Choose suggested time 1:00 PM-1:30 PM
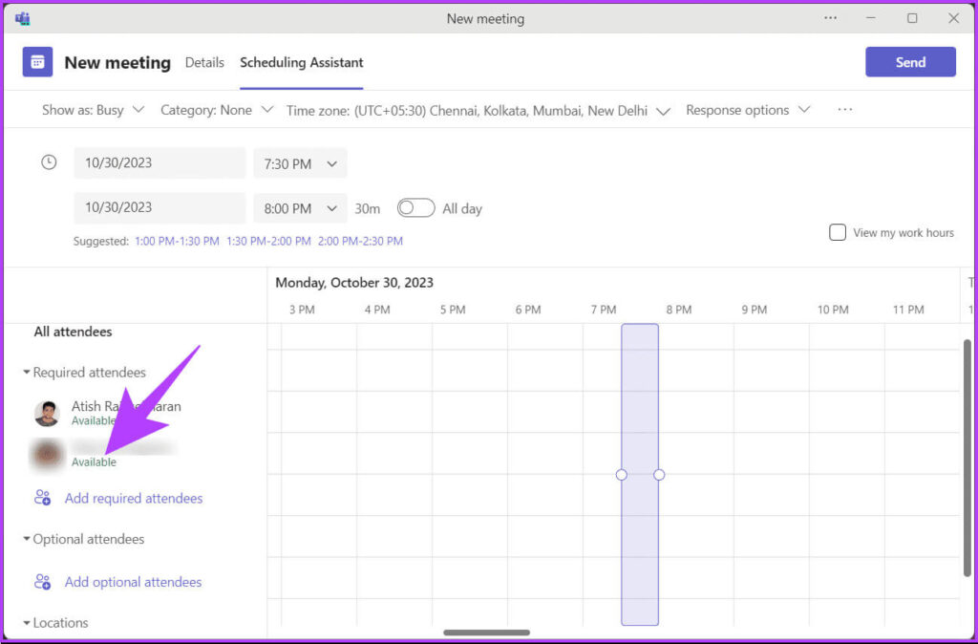 click(177, 242)
